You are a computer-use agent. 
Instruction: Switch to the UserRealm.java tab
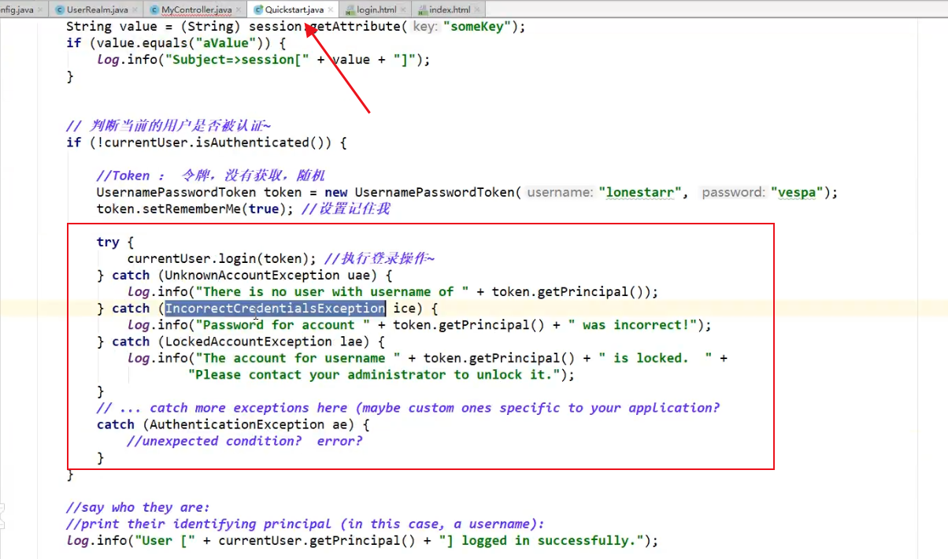(x=98, y=9)
